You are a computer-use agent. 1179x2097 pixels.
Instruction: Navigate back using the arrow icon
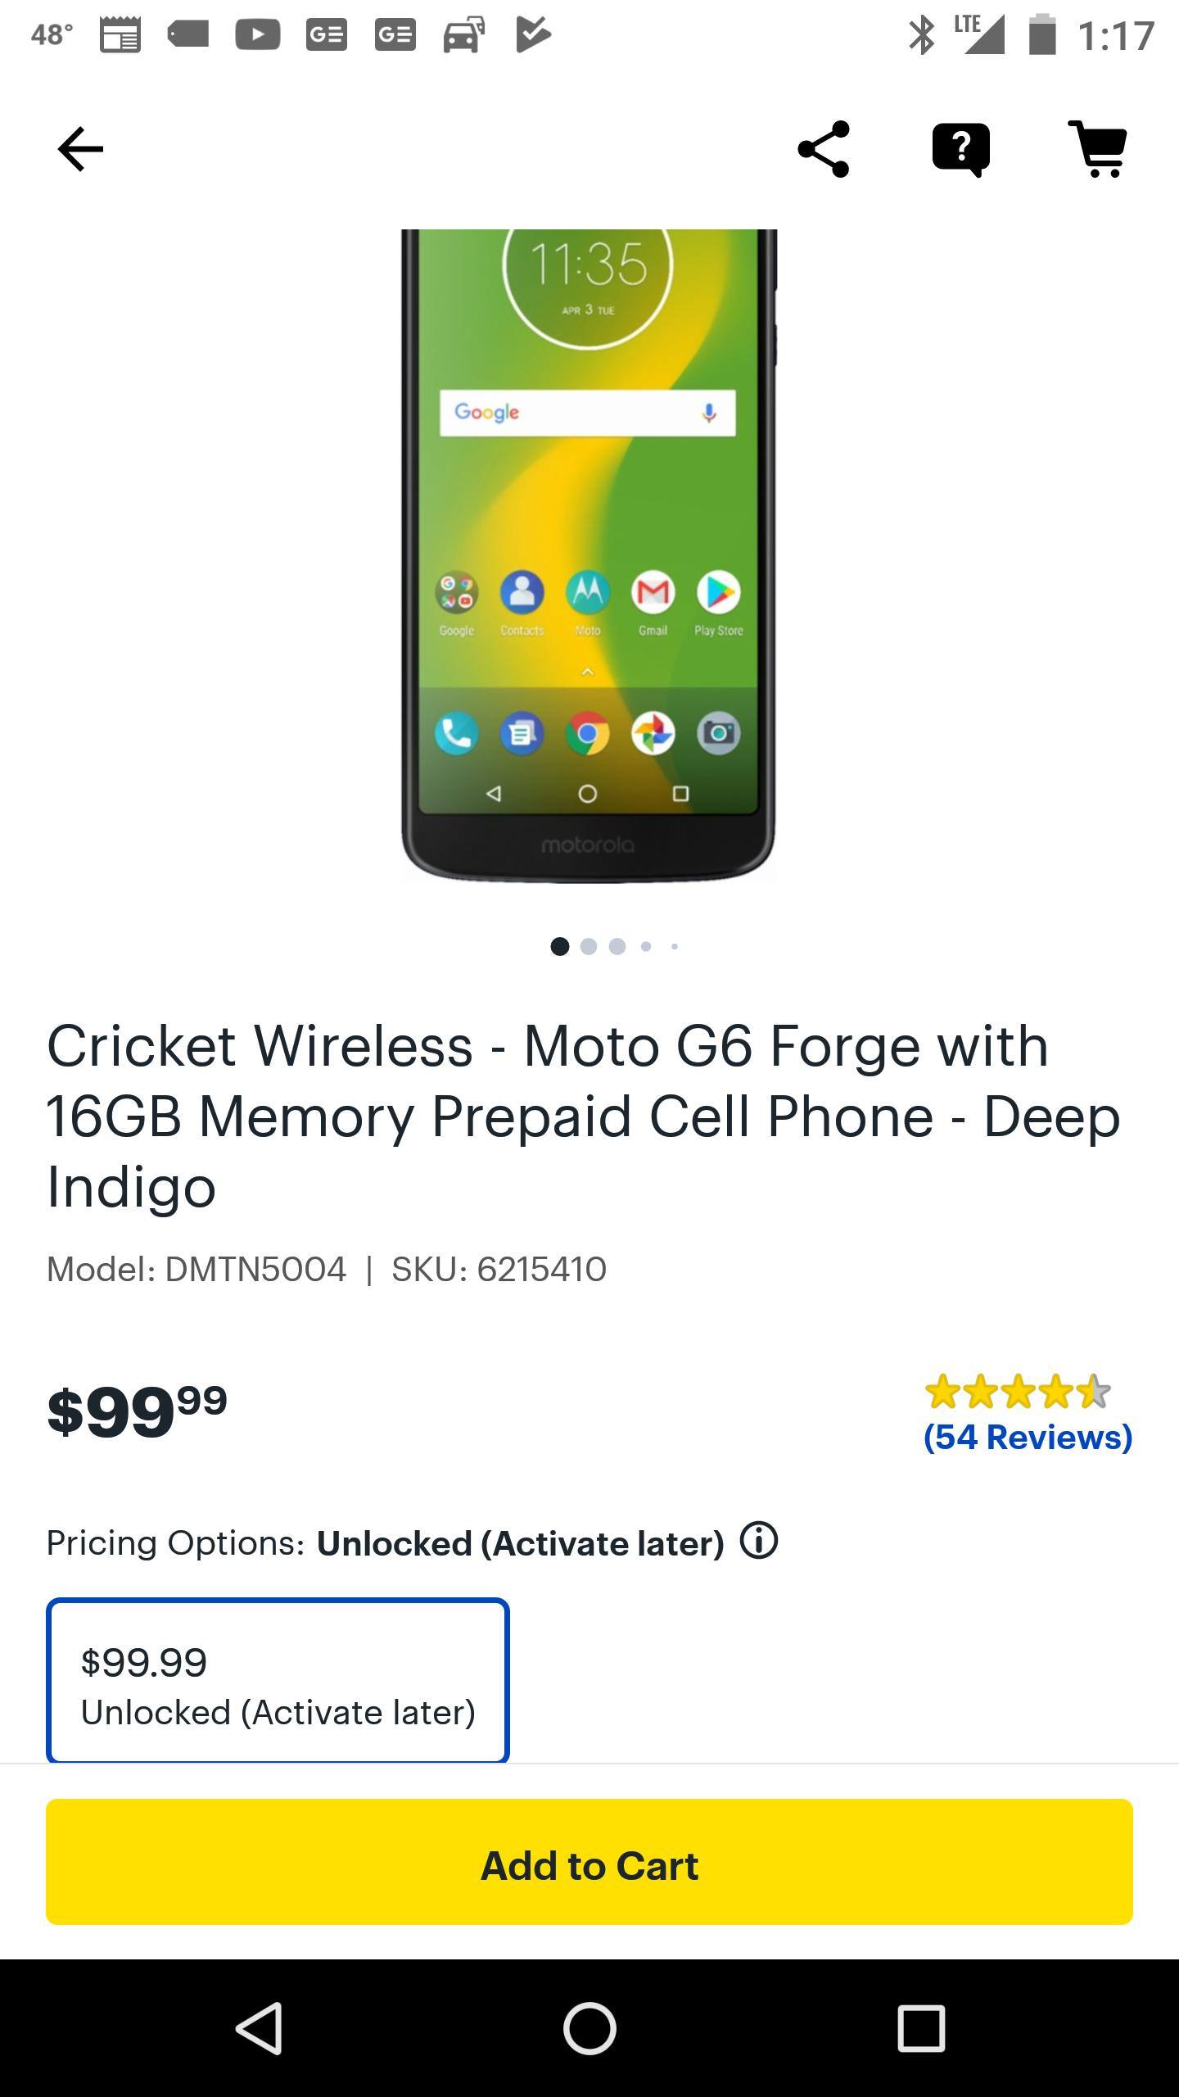(78, 149)
